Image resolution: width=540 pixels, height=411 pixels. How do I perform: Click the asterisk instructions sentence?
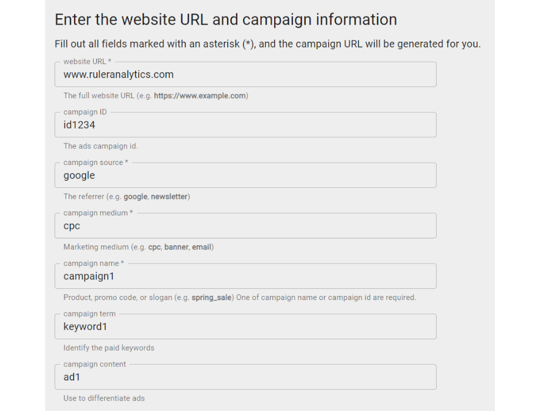coord(267,43)
